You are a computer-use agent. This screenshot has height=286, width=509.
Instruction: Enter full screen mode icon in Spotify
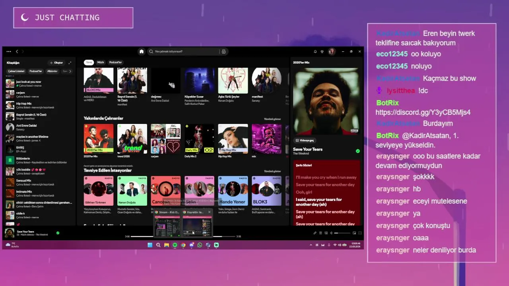point(360,233)
